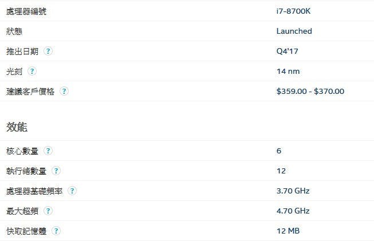
Task: Click question mark beside 處理器基礎頻率
Action: pos(72,191)
